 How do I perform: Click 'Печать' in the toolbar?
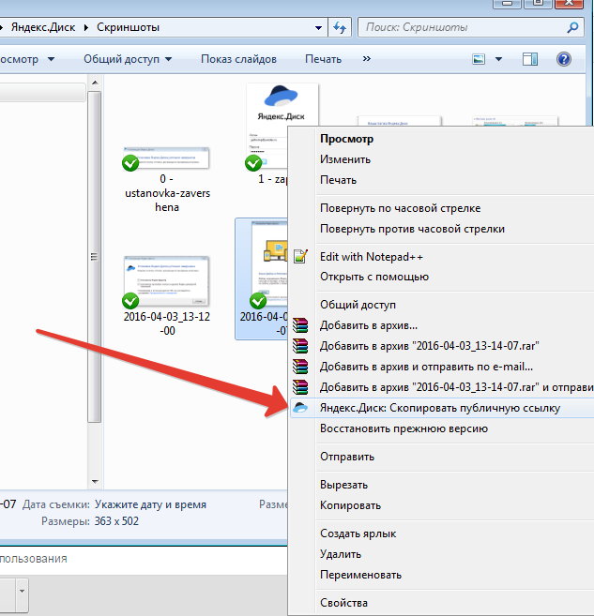point(323,59)
